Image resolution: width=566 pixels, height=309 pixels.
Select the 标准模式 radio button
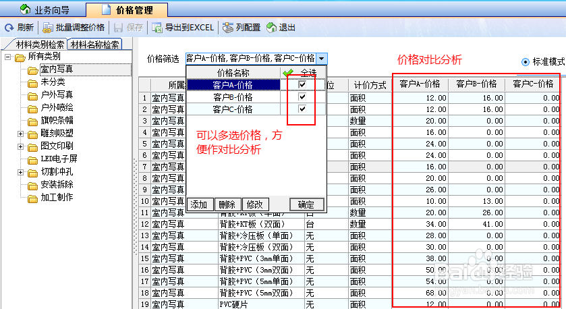coord(526,62)
